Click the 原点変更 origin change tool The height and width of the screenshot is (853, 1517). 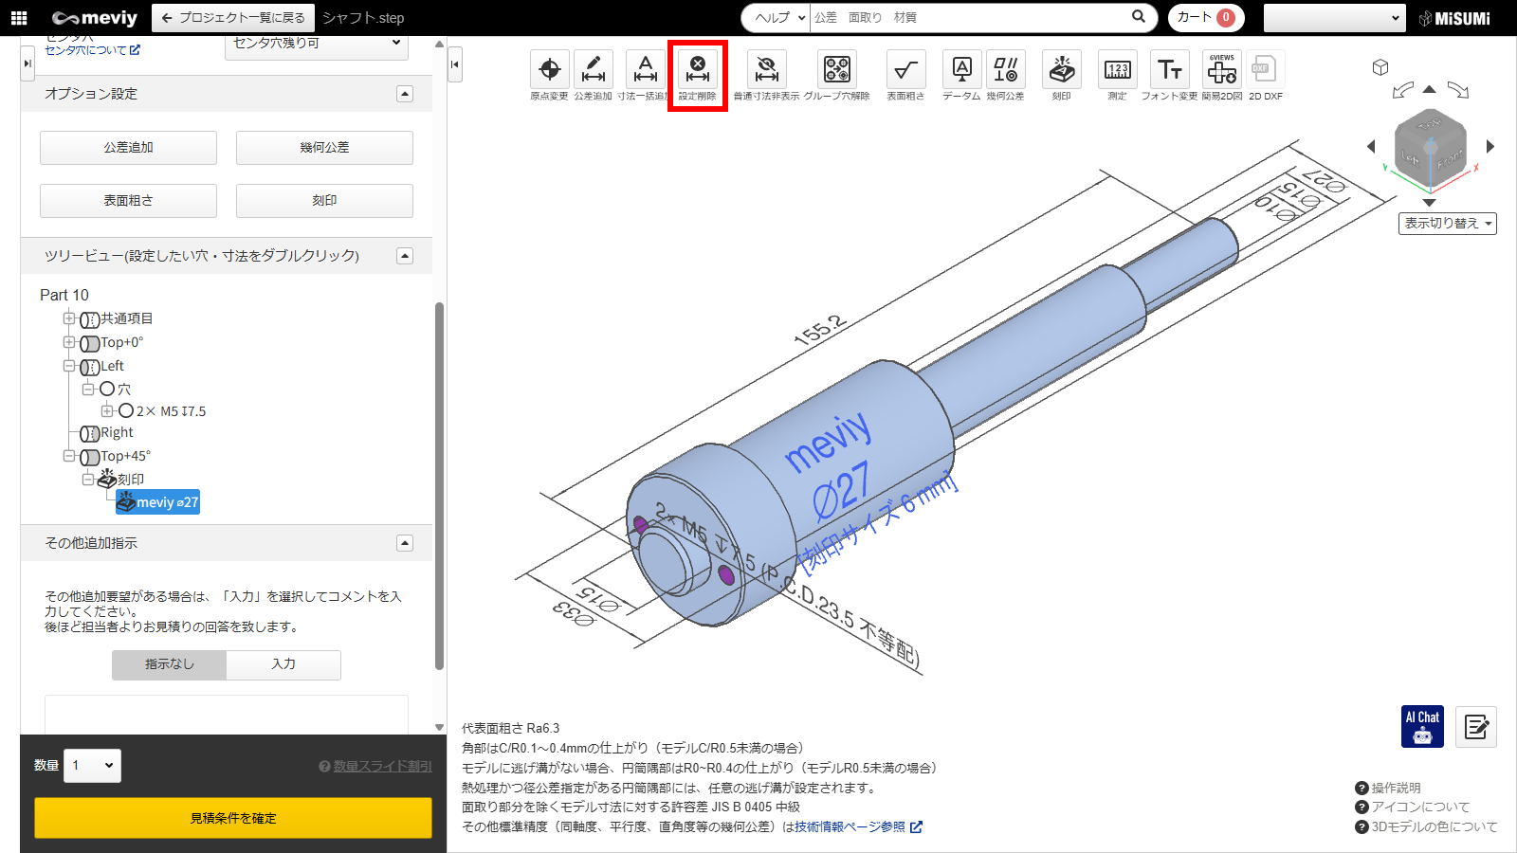(549, 70)
